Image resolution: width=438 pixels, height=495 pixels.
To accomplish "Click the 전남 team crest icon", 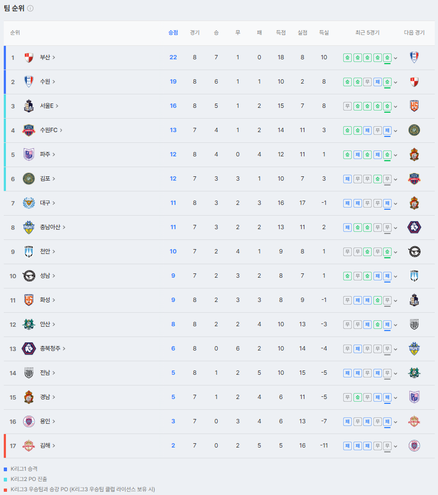I will point(29,373).
